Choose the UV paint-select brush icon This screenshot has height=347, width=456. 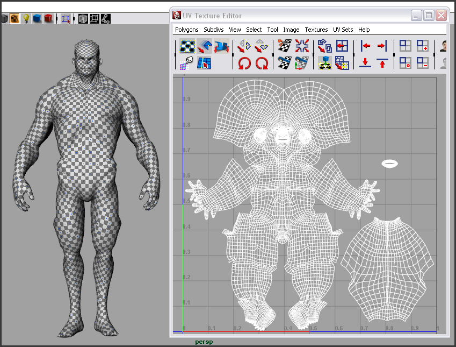(x=187, y=63)
